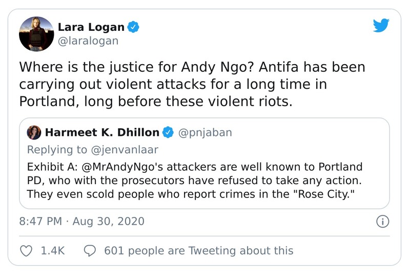Click the 8:47 PM Aug 30, 2020 timestamp
Viewport: 410px width, 278px height.
(x=82, y=222)
